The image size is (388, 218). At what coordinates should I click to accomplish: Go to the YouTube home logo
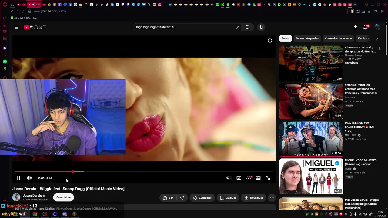33,27
